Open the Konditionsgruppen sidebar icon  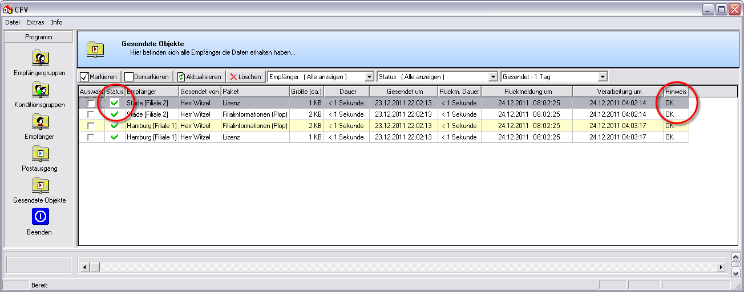coord(40,90)
